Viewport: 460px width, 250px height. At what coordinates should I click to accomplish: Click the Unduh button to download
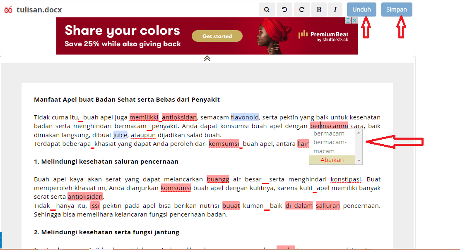point(361,9)
